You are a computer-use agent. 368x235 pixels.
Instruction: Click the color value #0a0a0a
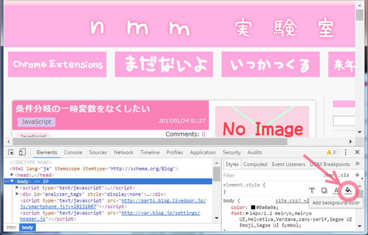click(x=267, y=207)
